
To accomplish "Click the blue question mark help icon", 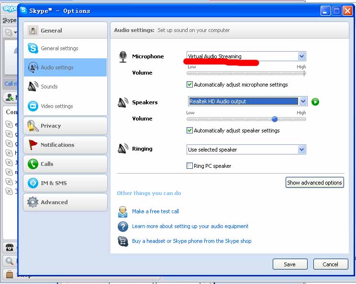I will click(123, 226).
